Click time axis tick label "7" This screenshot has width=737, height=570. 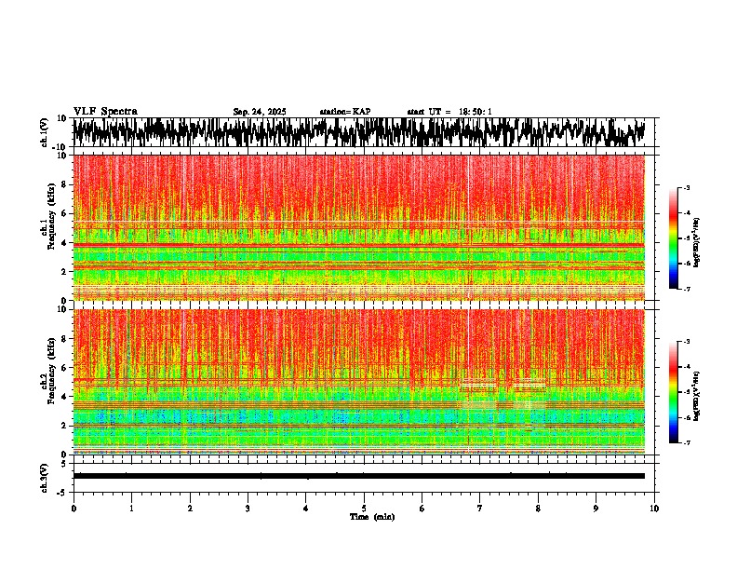[480, 509]
